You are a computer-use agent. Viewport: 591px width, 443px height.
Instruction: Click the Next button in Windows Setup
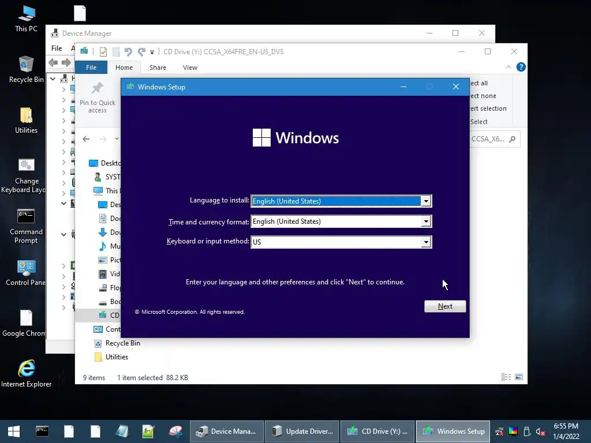click(x=445, y=306)
